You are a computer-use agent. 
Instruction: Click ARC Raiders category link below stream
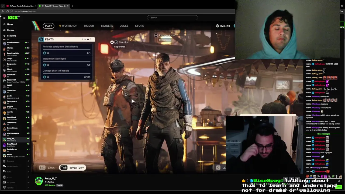tap(50, 185)
